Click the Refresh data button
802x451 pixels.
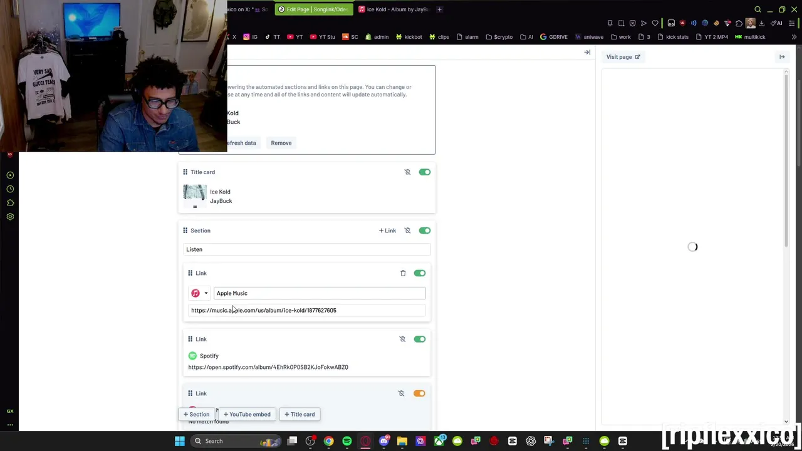(242, 143)
